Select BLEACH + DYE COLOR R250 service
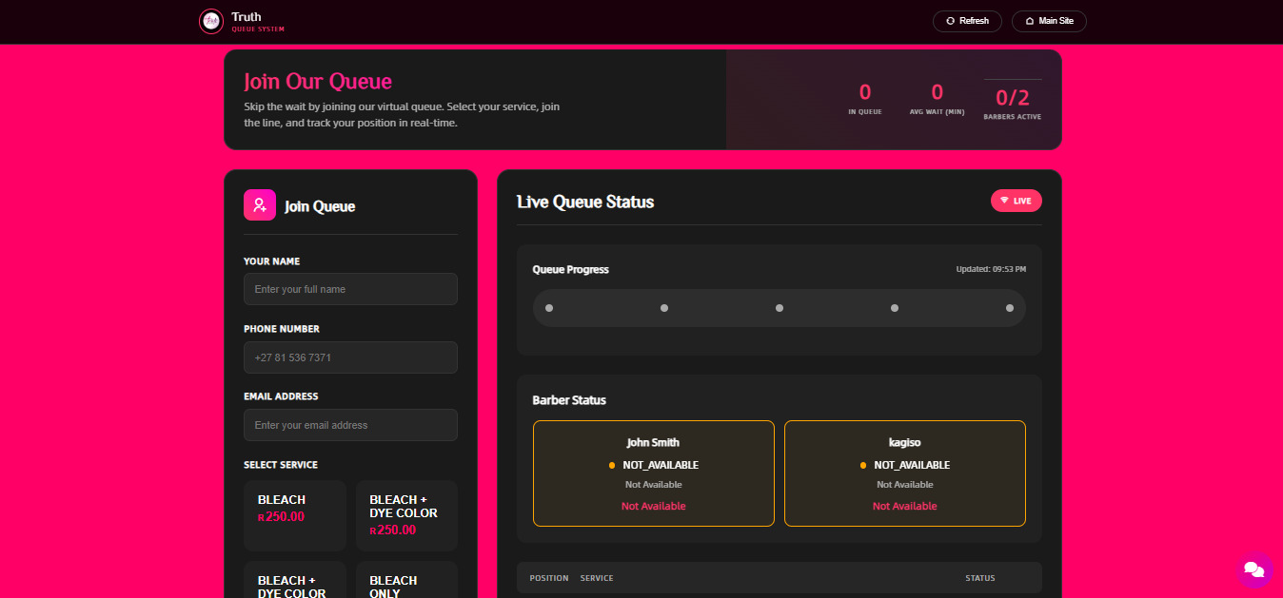1283x598 pixels. point(406,515)
